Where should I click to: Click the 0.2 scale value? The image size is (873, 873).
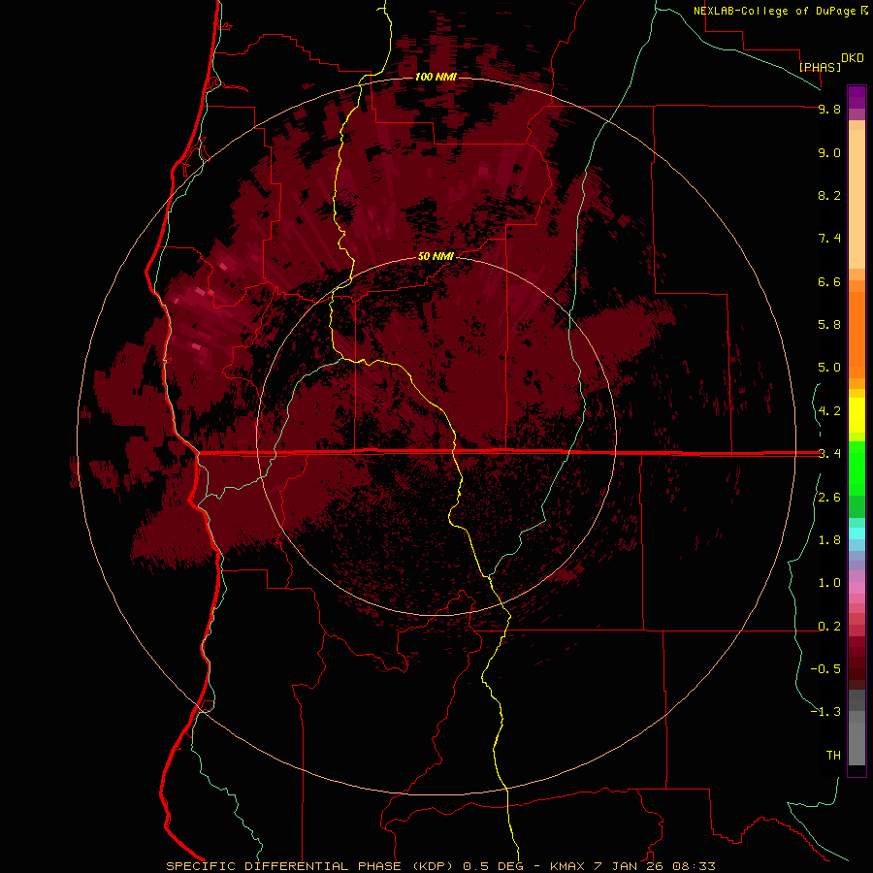tap(829, 627)
